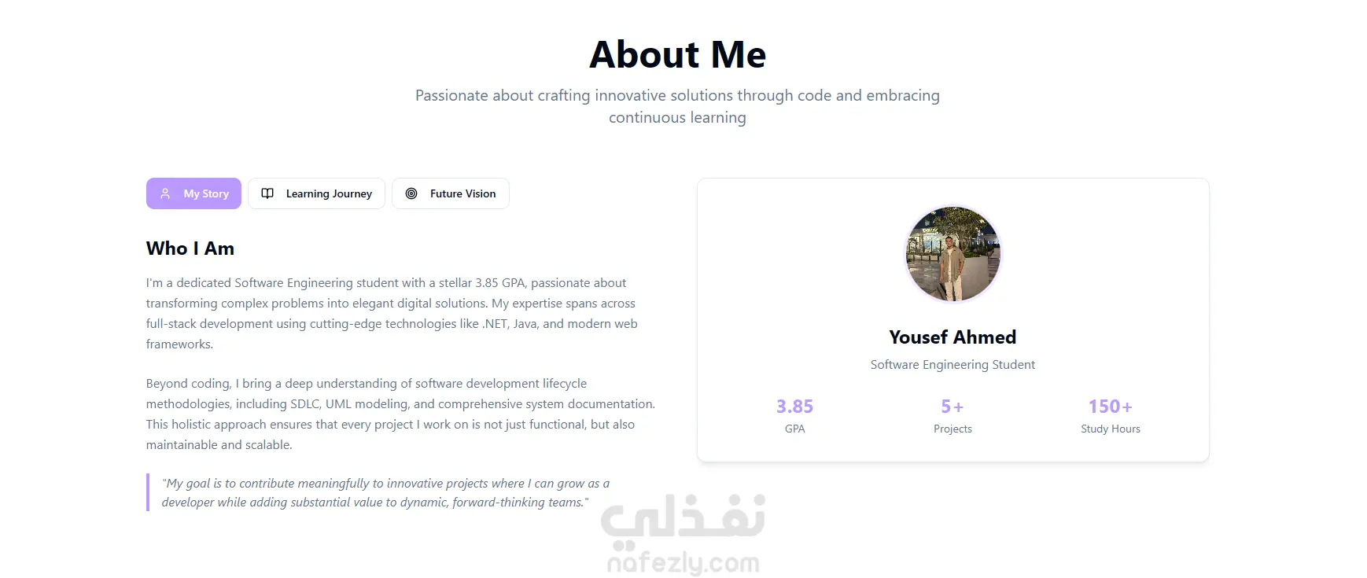Click the name Yousef Ahmed

click(952, 337)
